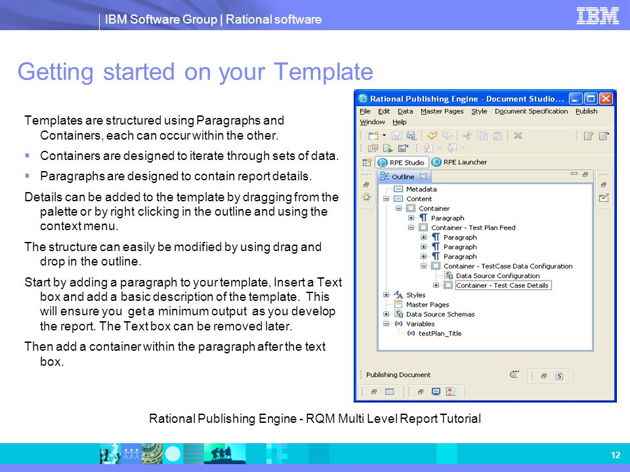630x472 pixels.
Task: Click the rightmost document icon with arrow in toolbar
Action: [x=604, y=136]
